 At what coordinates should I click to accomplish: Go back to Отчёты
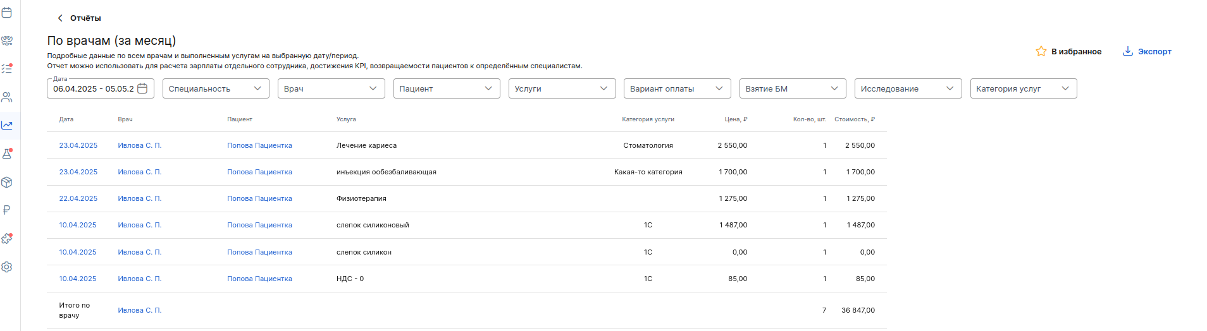(x=79, y=18)
